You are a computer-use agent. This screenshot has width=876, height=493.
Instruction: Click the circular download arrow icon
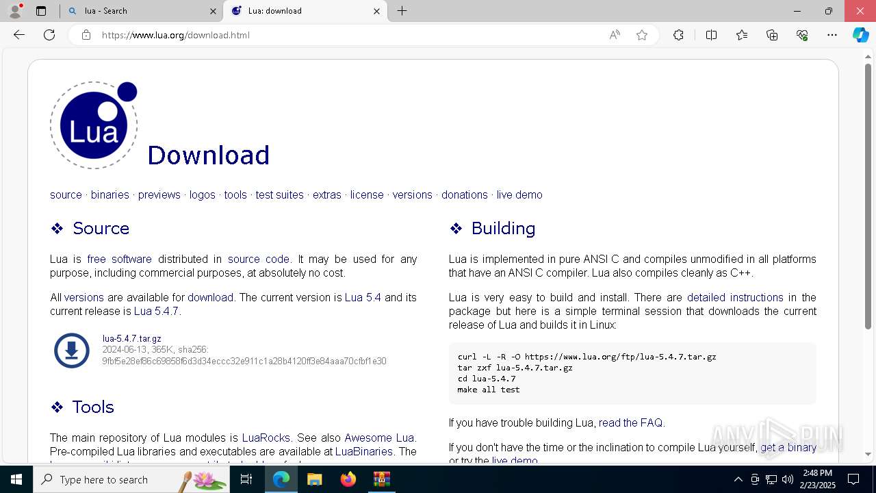tap(72, 351)
